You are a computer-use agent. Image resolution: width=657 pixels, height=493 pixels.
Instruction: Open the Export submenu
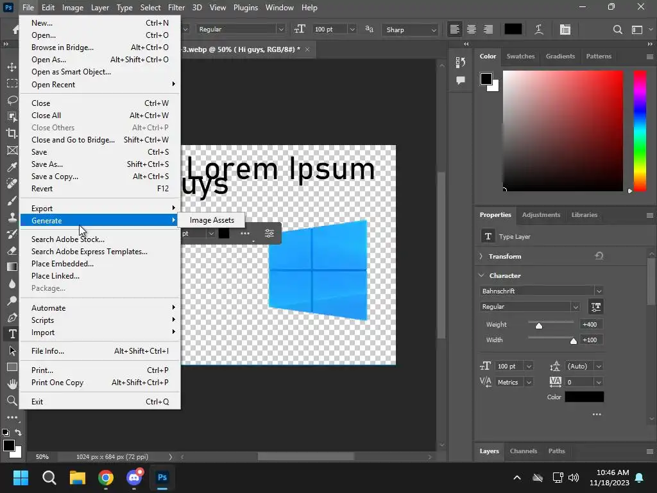[100, 209]
